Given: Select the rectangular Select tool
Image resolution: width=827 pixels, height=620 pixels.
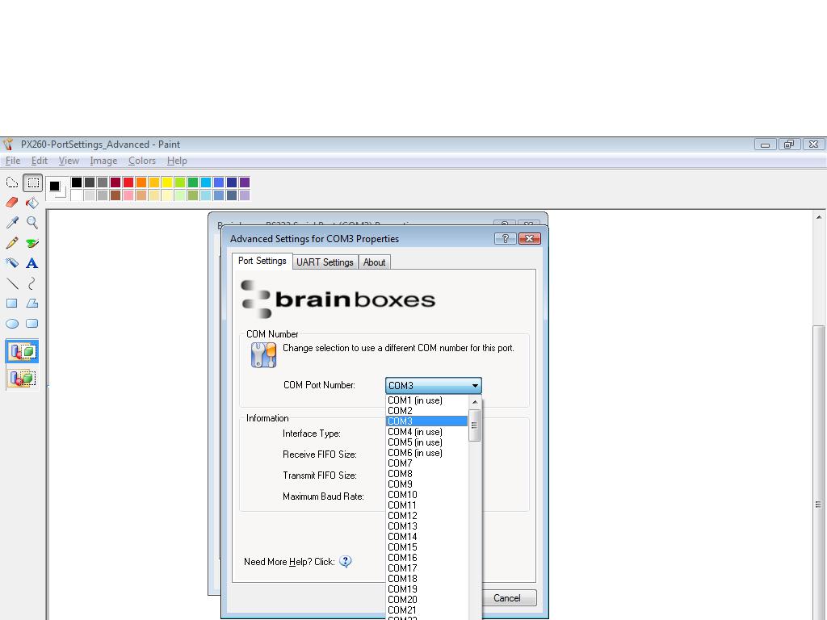Looking at the screenshot, I should pos(32,182).
